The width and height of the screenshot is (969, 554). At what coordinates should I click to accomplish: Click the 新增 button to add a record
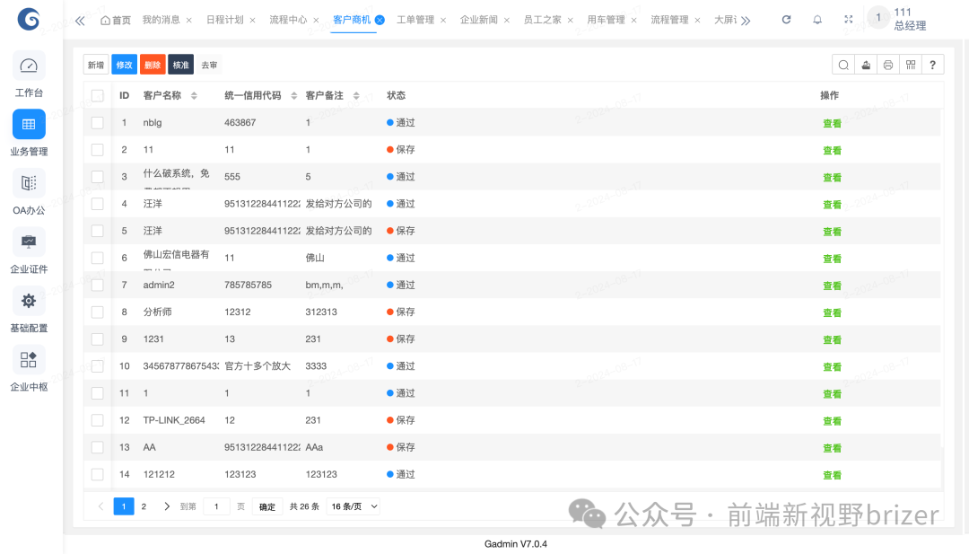[x=96, y=64]
